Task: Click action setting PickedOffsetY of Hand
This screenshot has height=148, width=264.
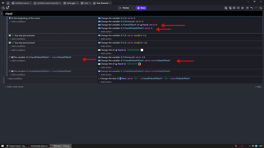Action: coord(127,25)
